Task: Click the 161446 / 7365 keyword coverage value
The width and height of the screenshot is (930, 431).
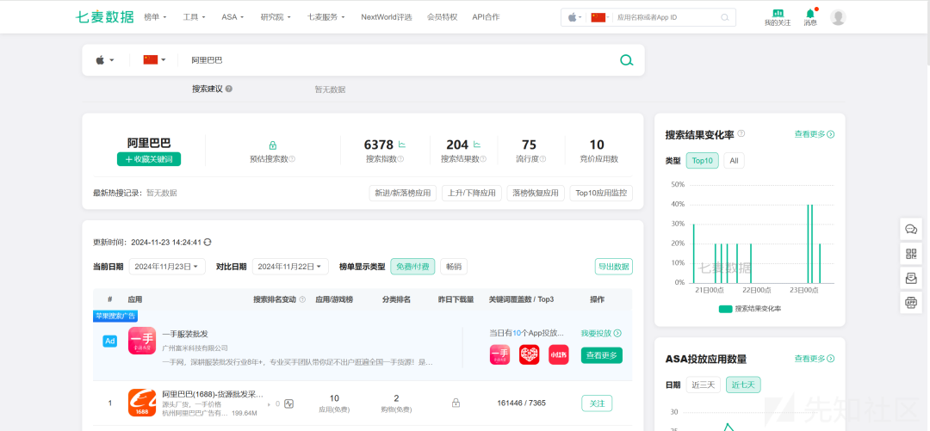Action: pos(521,403)
